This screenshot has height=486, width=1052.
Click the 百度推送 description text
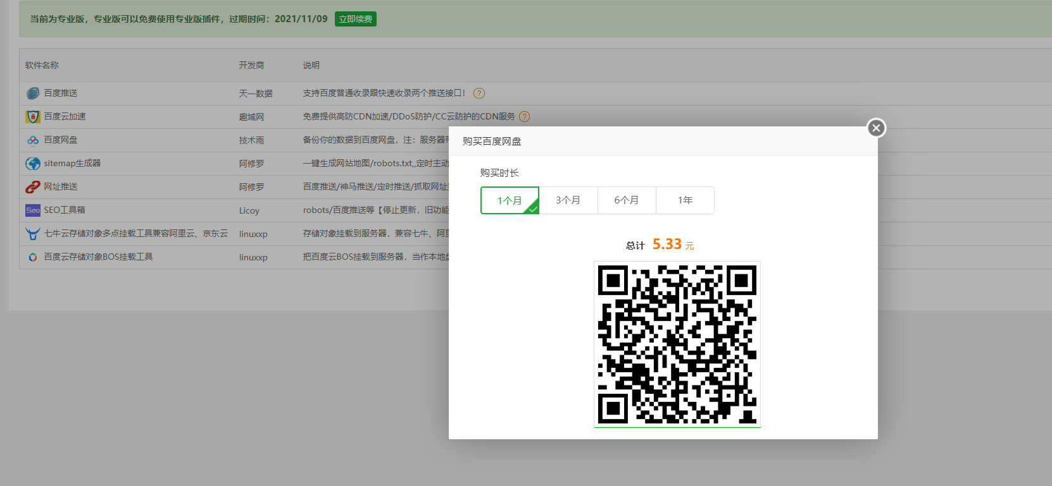[384, 93]
